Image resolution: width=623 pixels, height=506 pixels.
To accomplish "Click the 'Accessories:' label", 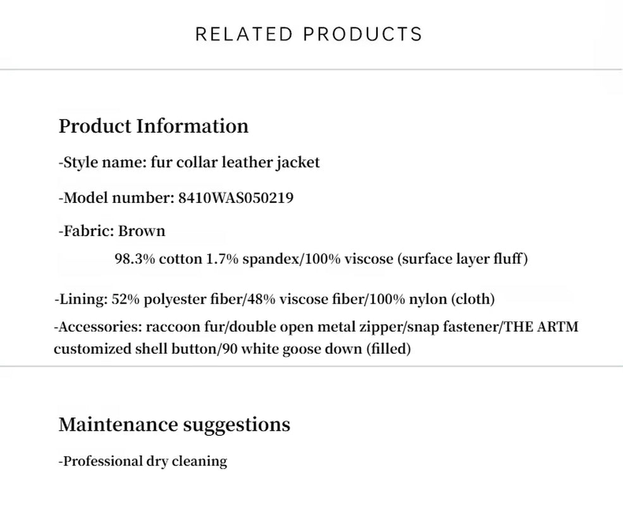I will [97, 328].
